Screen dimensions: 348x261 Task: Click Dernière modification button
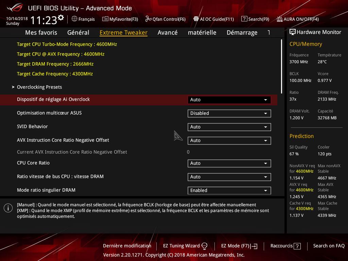127,246
